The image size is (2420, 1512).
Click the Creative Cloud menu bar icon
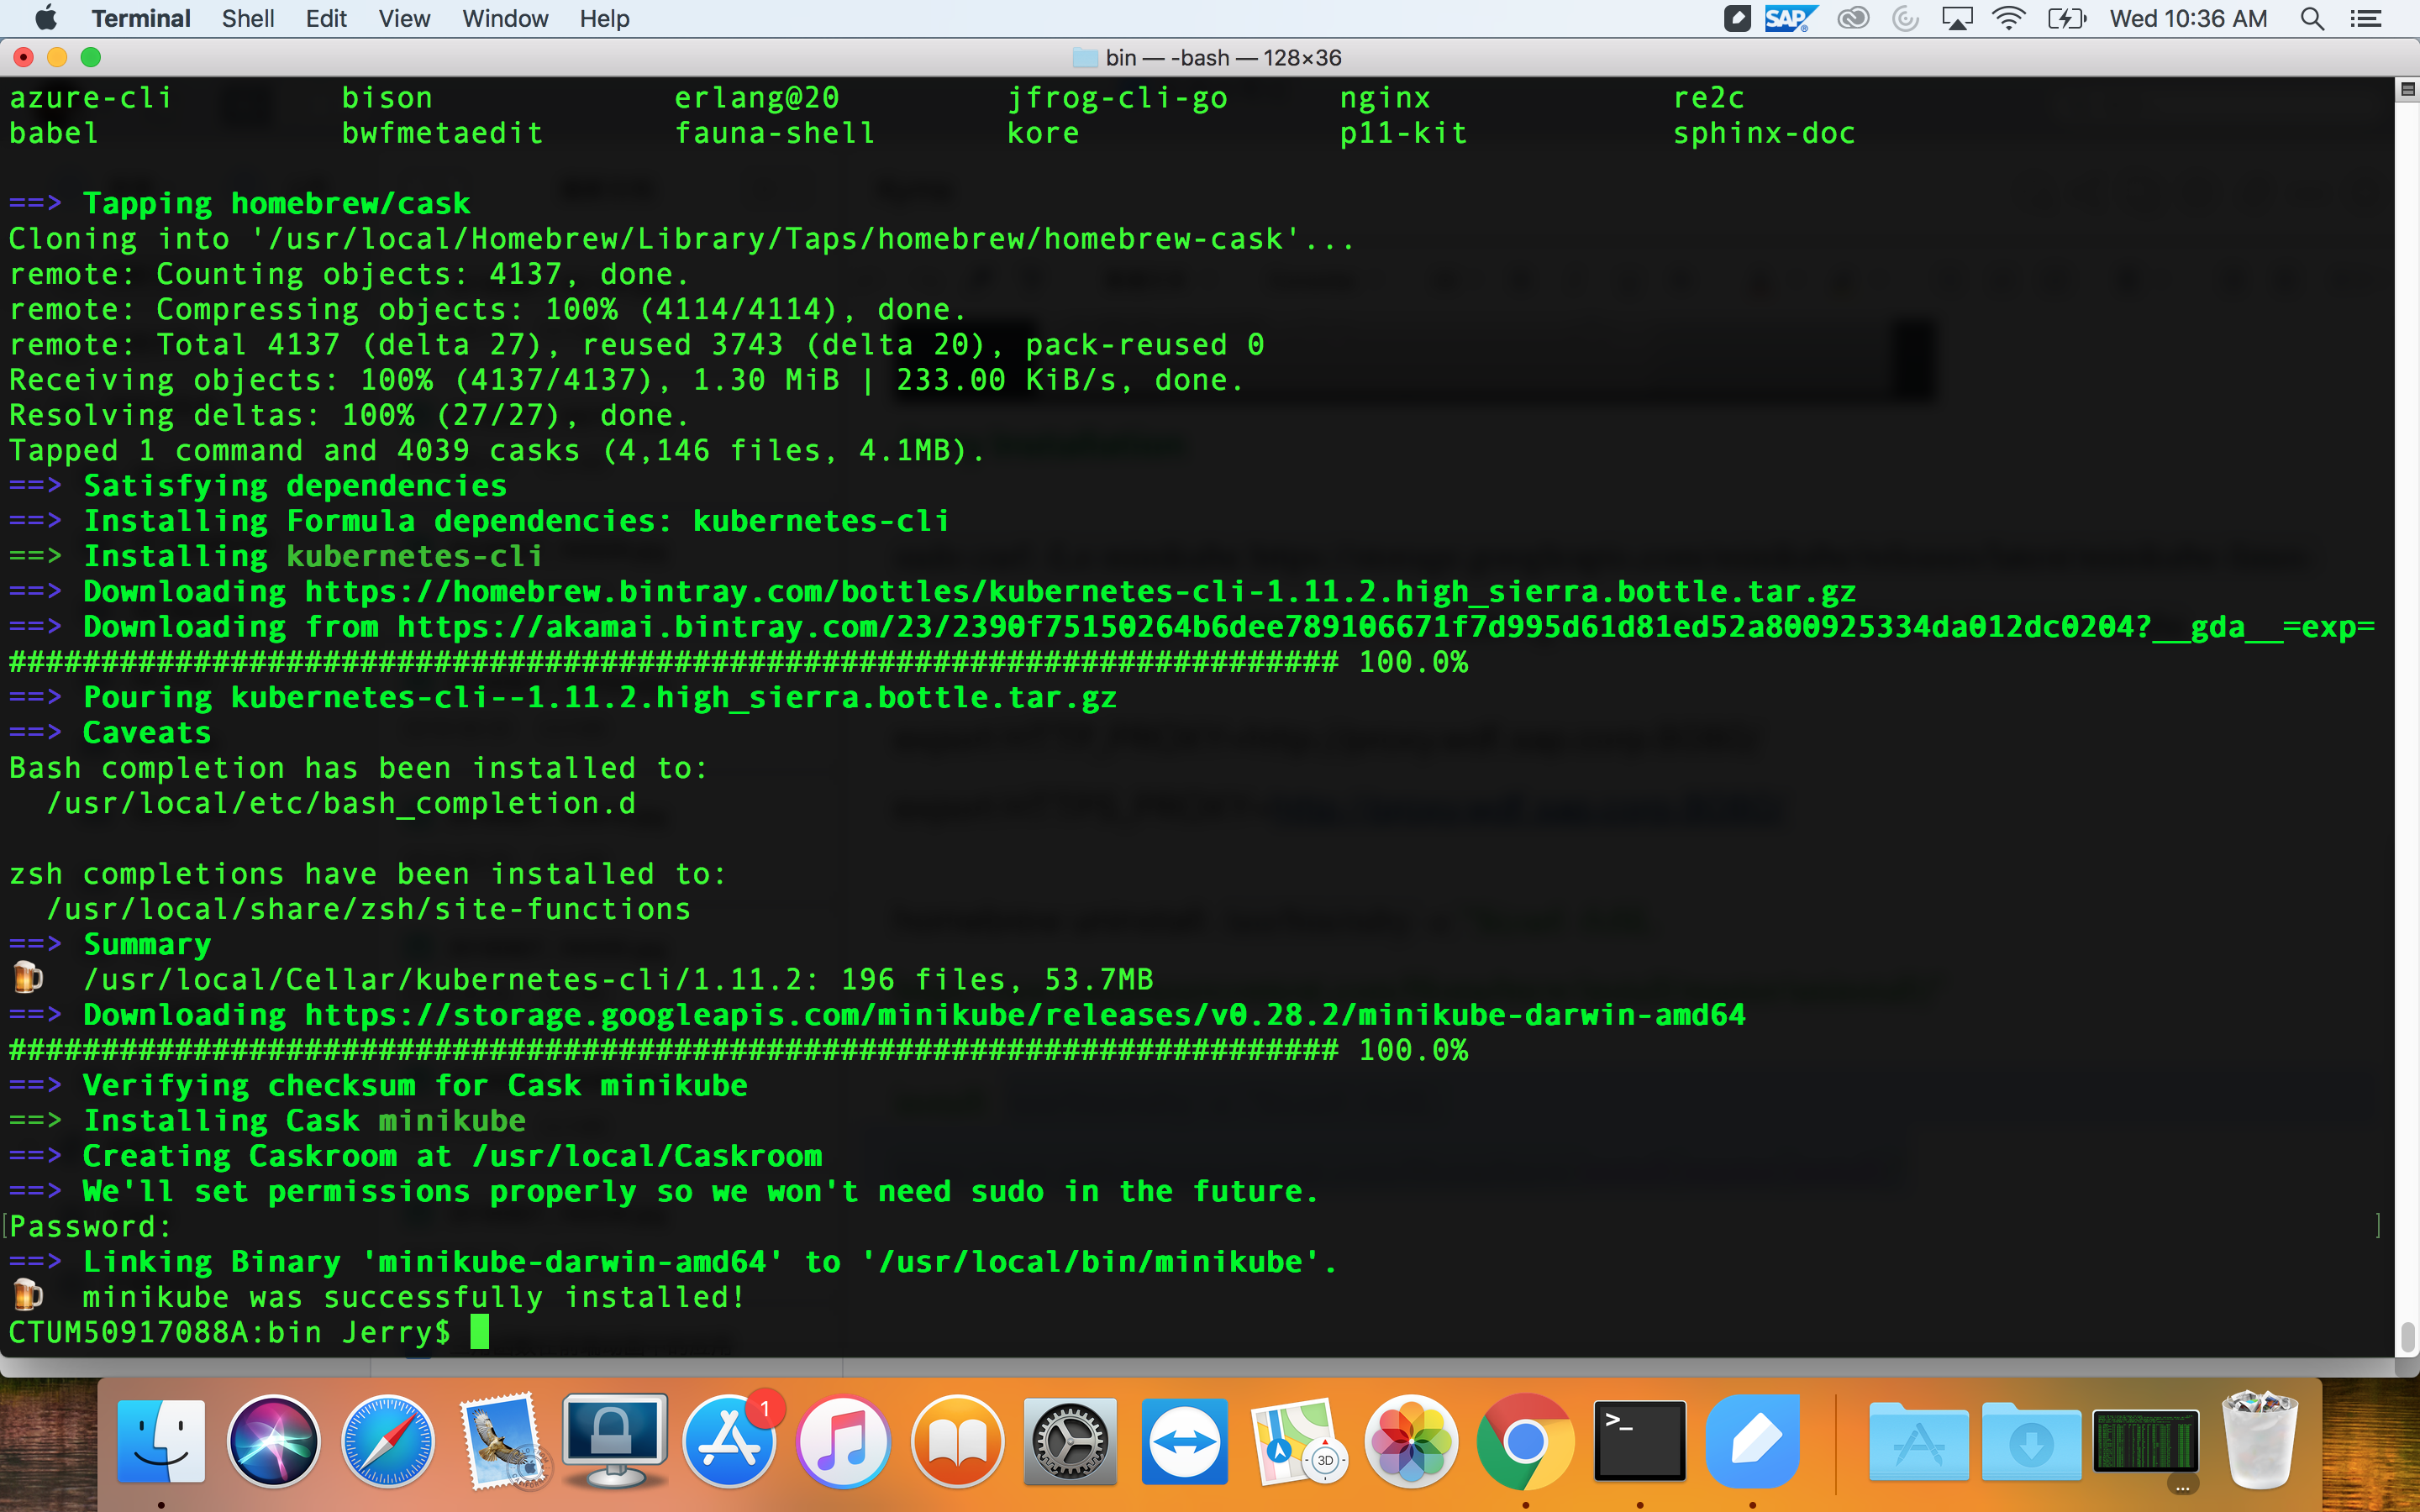point(1853,18)
